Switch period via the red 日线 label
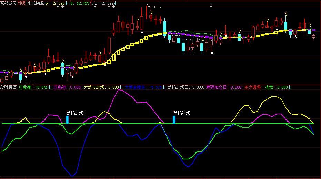 [21, 3]
